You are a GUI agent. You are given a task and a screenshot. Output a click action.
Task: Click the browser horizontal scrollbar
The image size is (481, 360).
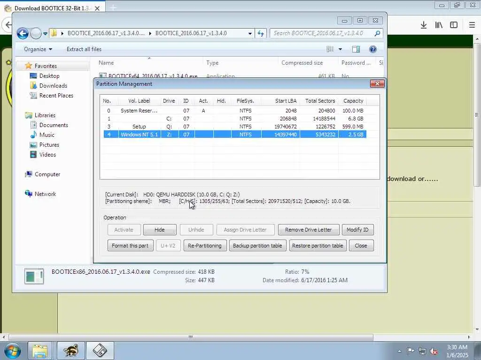(x=191, y=337)
